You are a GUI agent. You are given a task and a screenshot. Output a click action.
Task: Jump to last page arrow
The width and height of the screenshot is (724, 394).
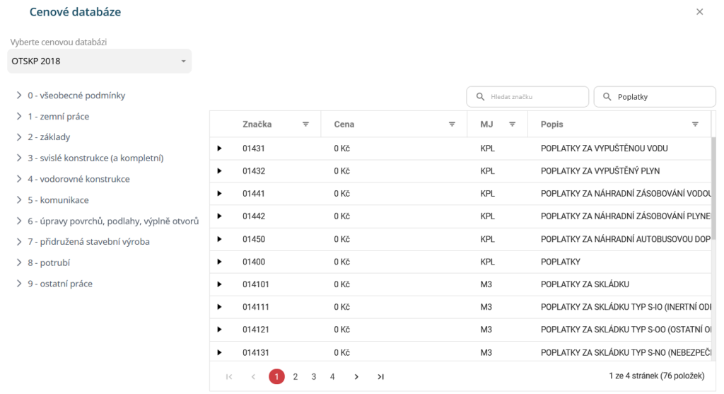point(380,377)
